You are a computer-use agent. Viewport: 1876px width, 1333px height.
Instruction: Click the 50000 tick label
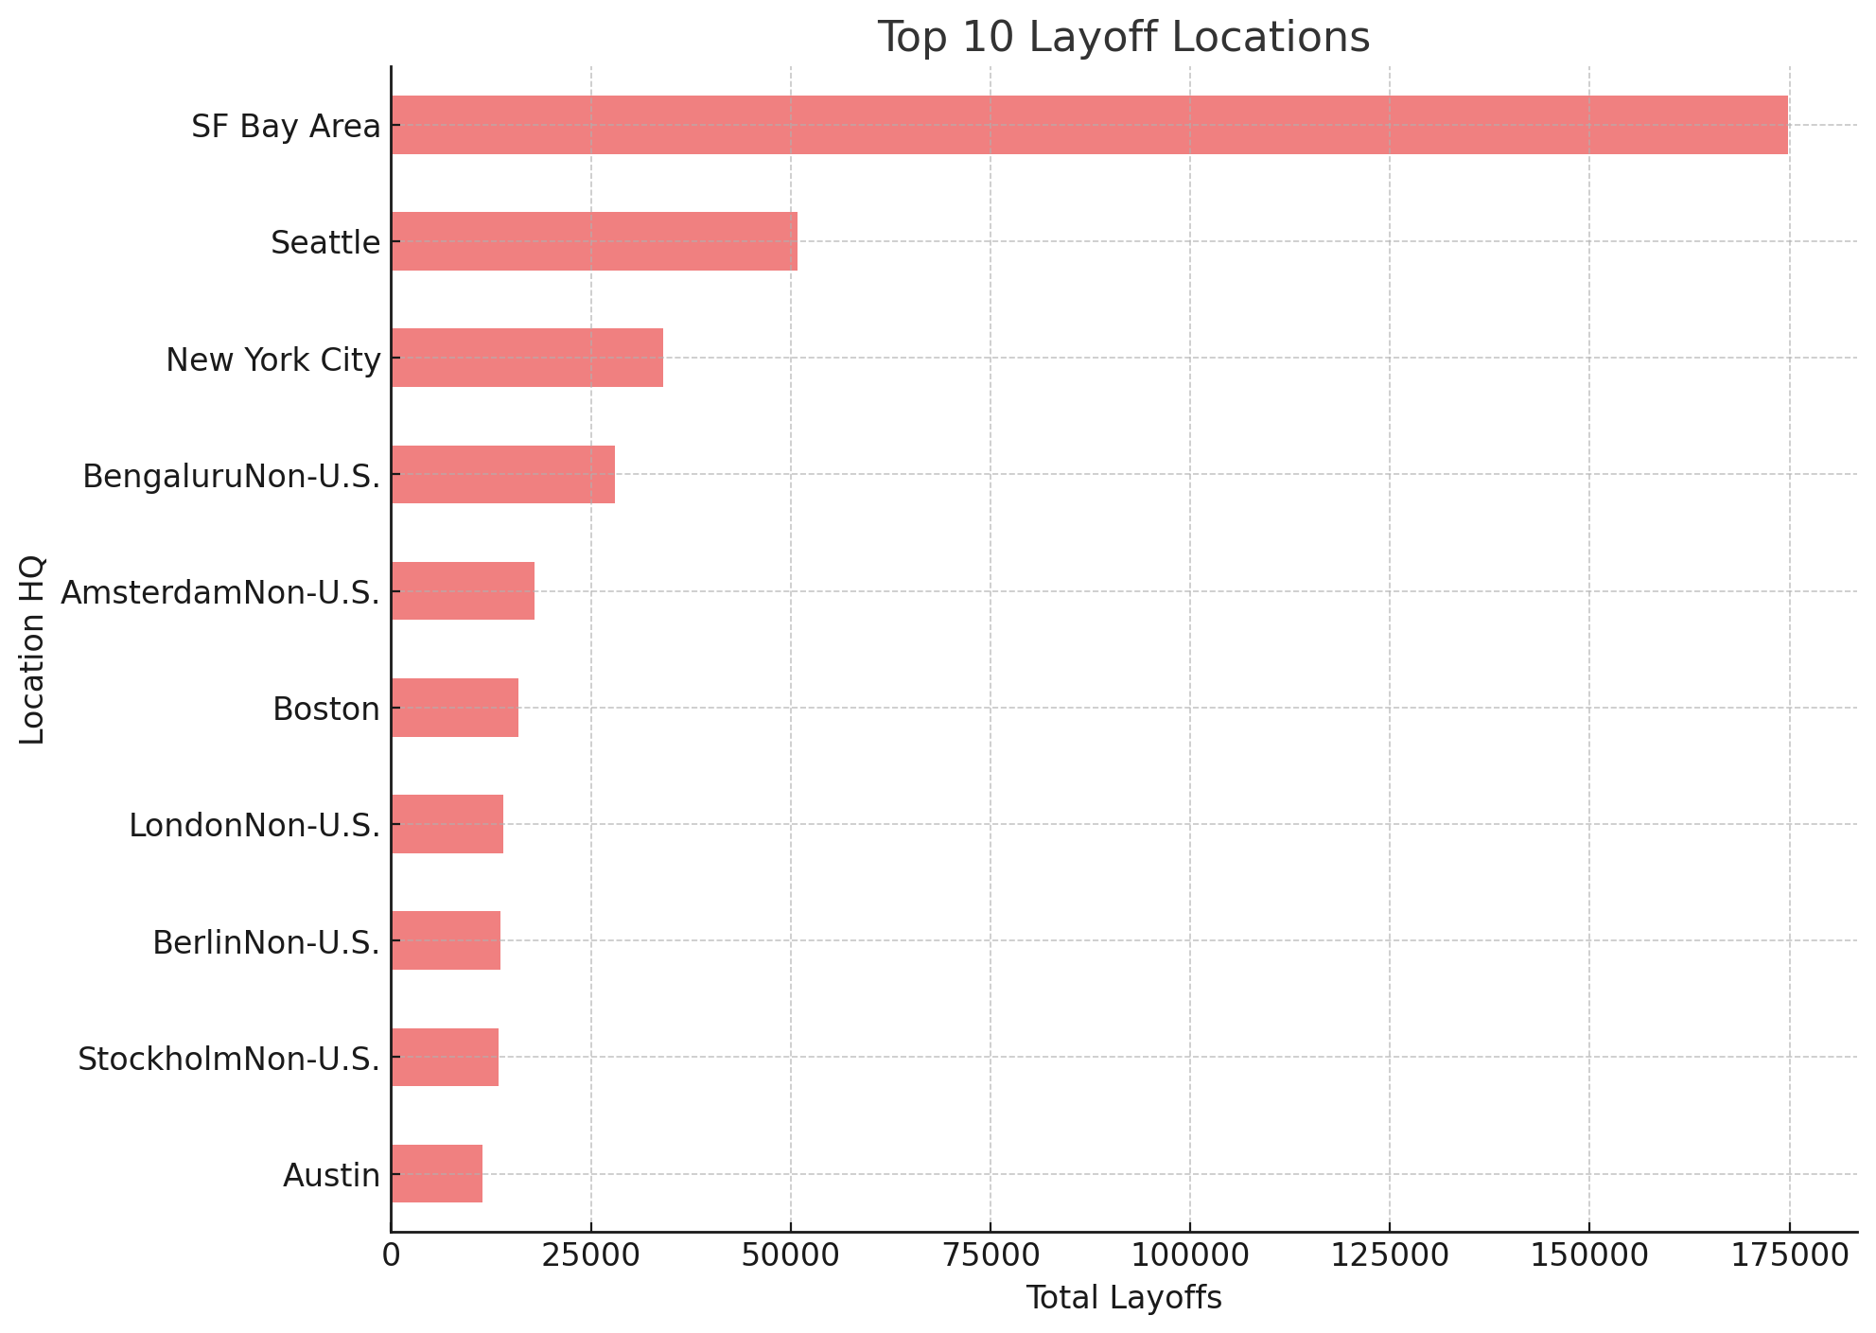coord(790,1256)
